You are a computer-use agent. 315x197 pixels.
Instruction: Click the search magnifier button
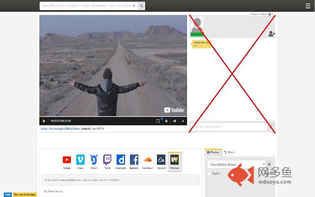click(x=142, y=6)
